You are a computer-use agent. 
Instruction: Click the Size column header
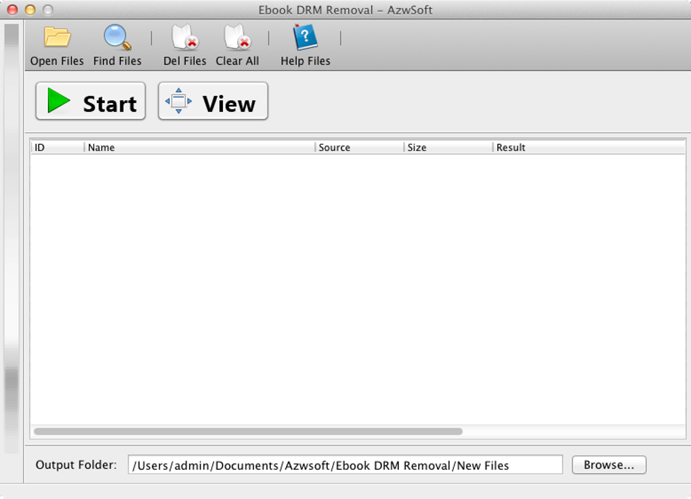pos(448,148)
